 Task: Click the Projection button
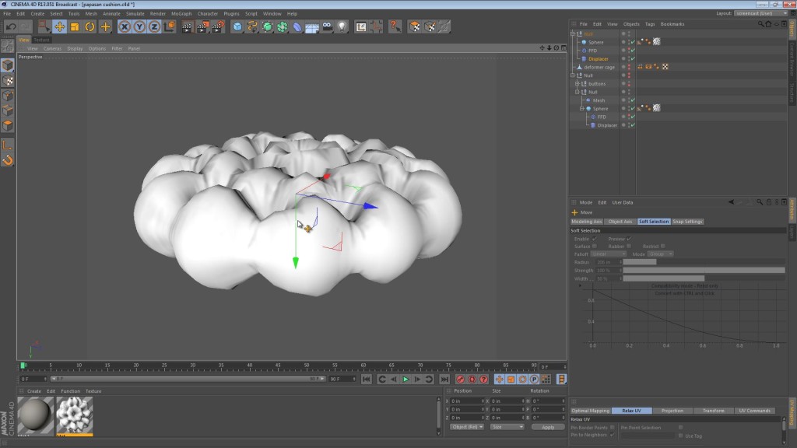pos(672,411)
